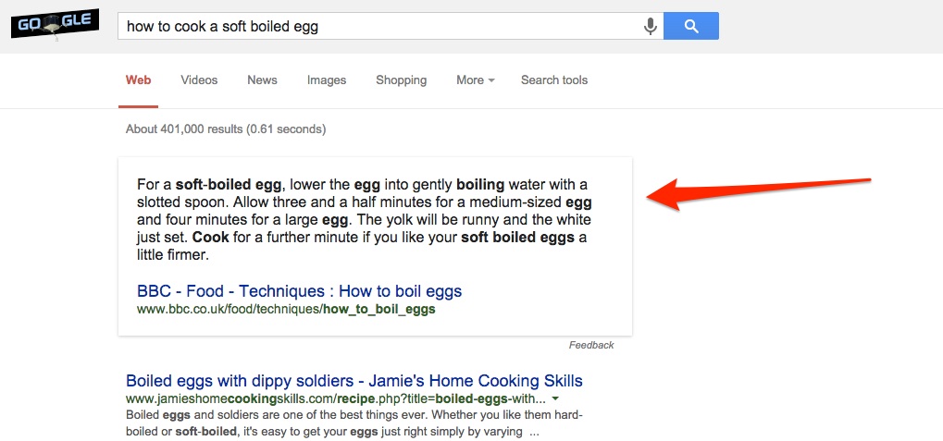The image size is (943, 441).
Task: Switch to the Videos tab
Action: (199, 80)
